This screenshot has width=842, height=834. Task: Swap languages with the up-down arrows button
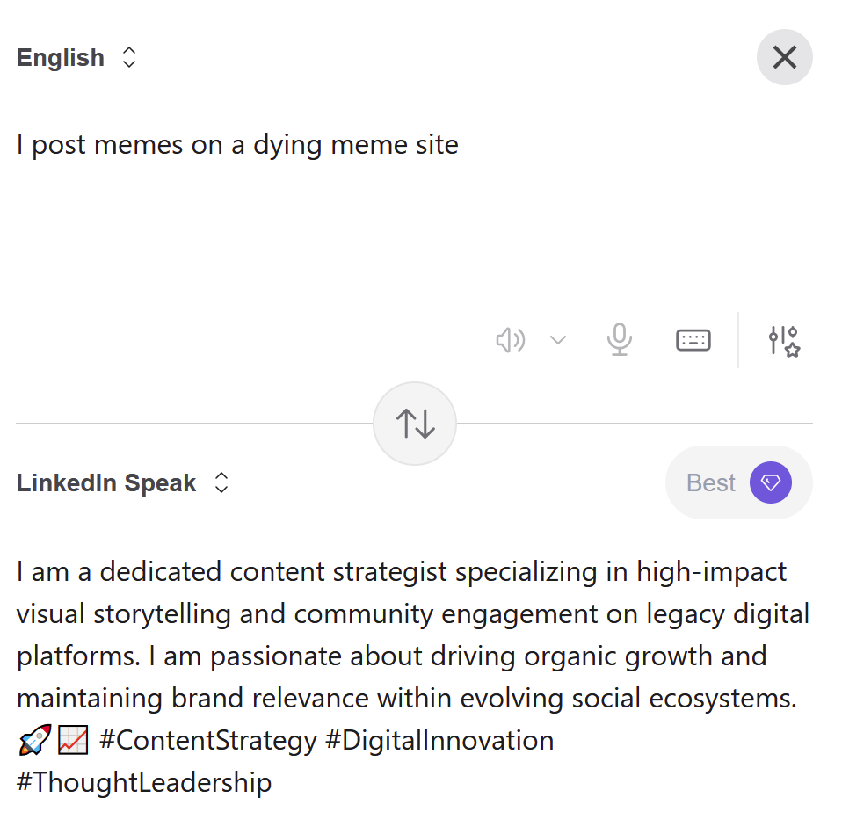pos(415,424)
